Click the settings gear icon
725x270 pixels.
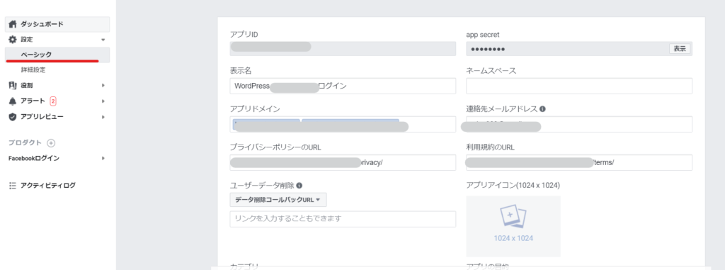(13, 40)
